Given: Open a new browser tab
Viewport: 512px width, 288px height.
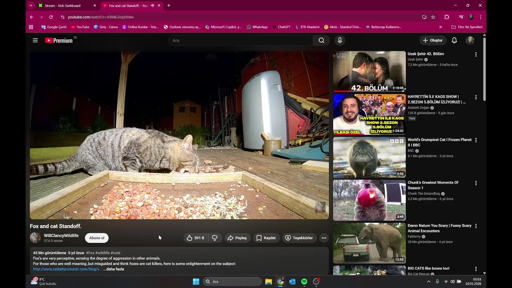Looking at the screenshot, I should [168, 6].
